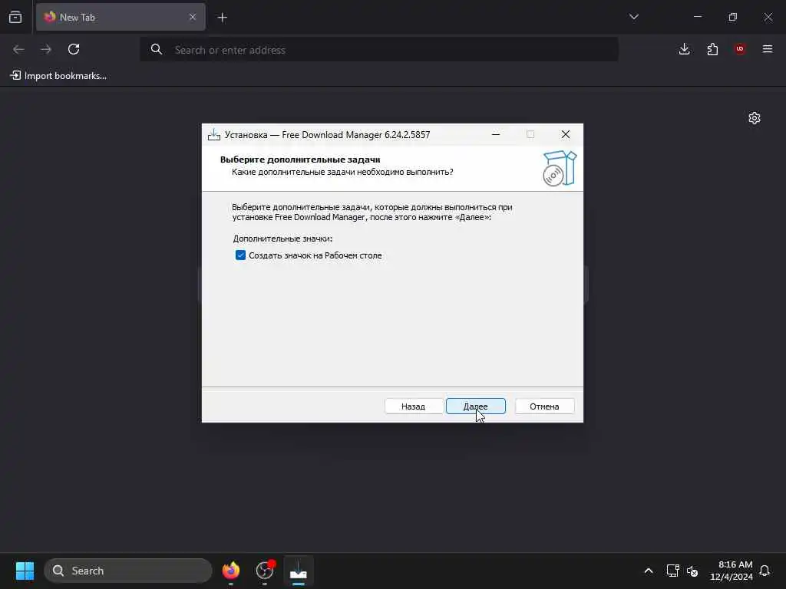Viewport: 786px width, 589px height.
Task: Open Firefox downloads panel icon
Action: [x=684, y=49]
